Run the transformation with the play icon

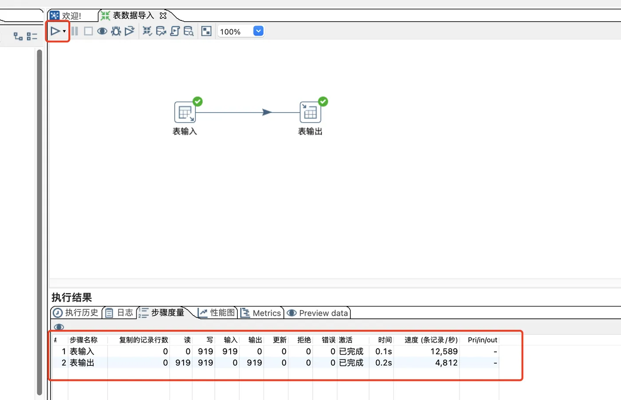click(55, 31)
